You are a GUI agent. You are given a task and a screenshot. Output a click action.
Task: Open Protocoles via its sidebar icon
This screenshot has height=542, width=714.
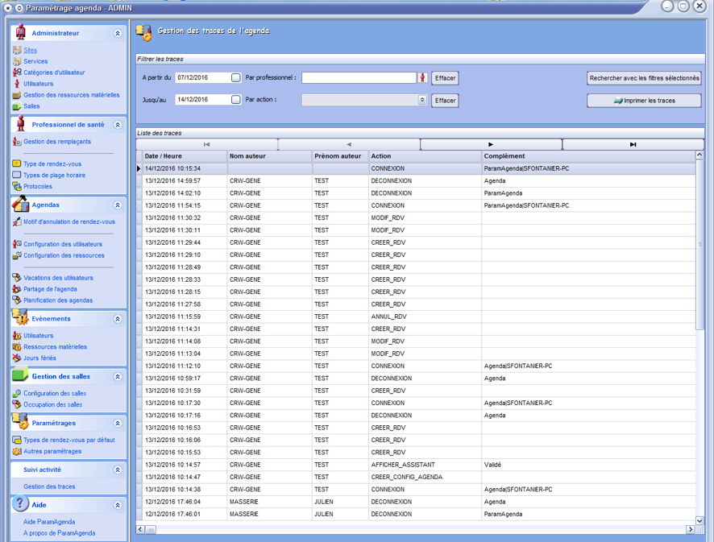[x=17, y=187]
